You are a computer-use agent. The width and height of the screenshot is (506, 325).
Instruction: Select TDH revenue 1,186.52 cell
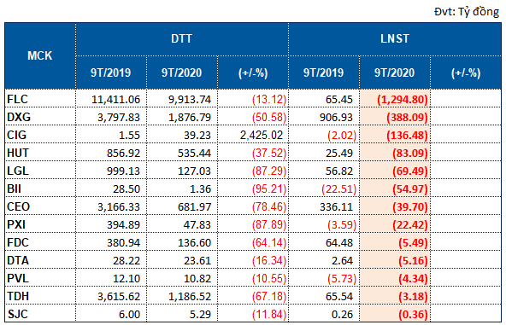point(182,296)
